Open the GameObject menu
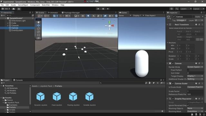 click(23, 5)
